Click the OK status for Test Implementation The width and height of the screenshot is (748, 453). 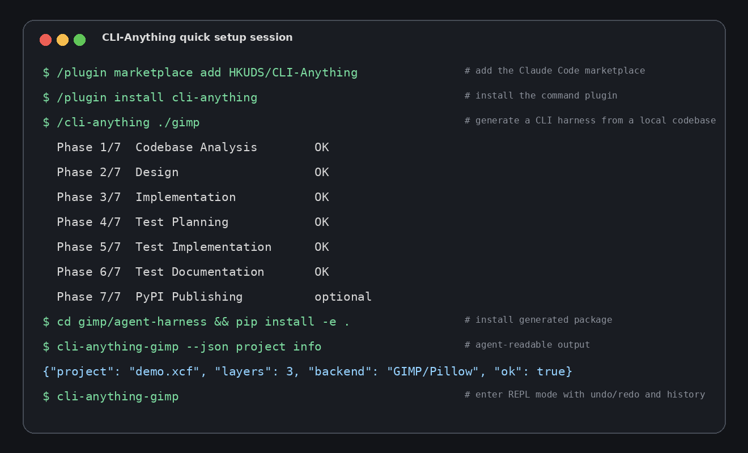[x=322, y=247]
